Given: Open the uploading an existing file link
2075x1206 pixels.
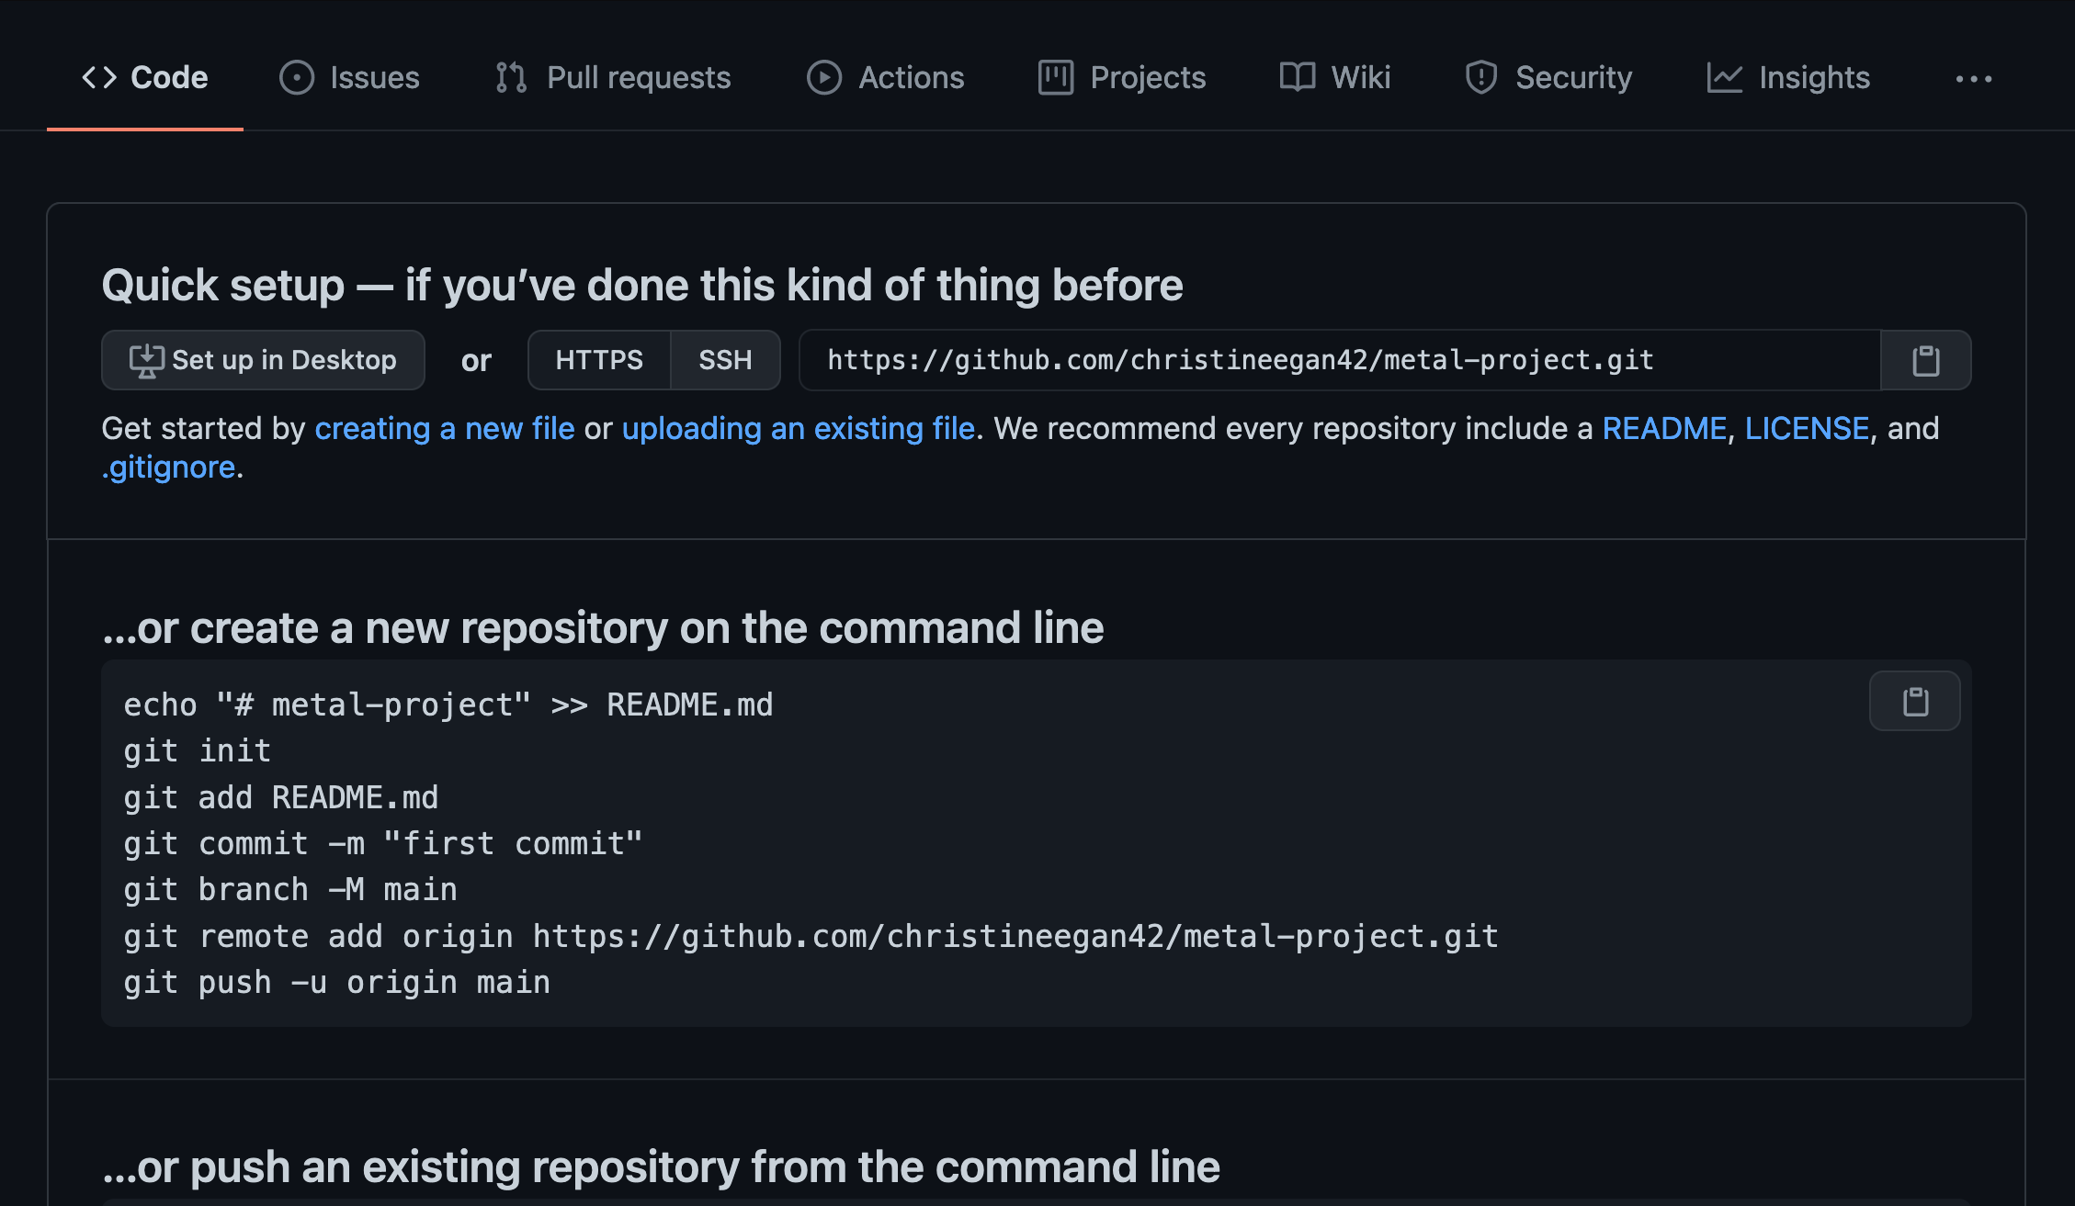Looking at the screenshot, I should click(x=798, y=429).
